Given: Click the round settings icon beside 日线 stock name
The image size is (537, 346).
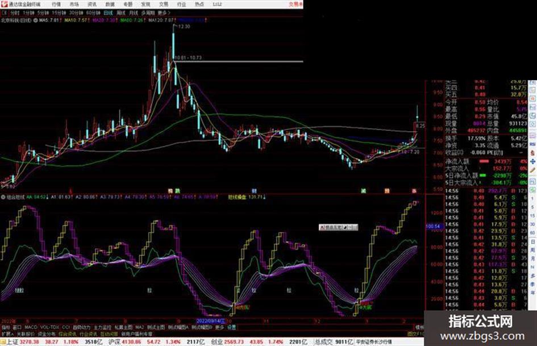Looking at the screenshot, I should pos(35,20).
